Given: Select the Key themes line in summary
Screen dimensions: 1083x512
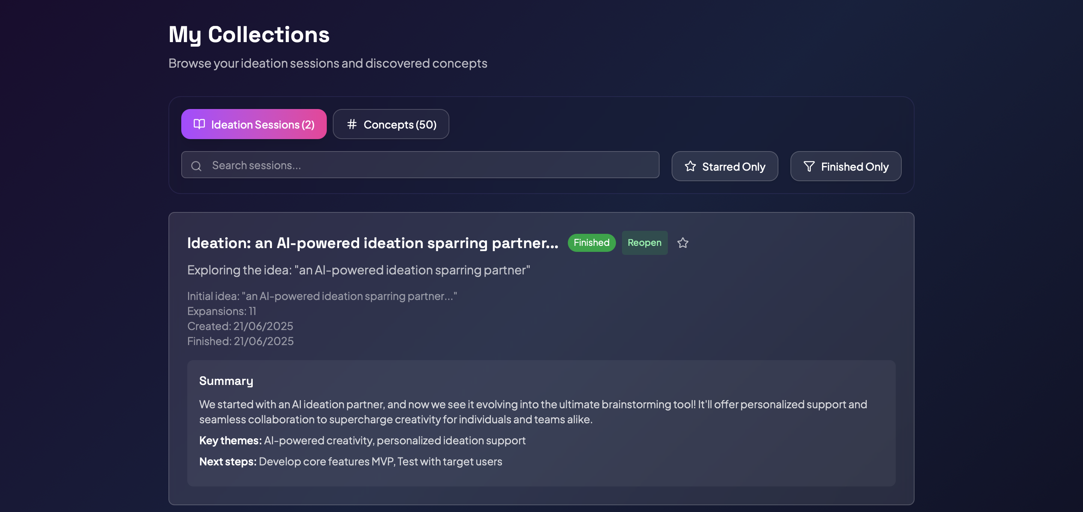Looking at the screenshot, I should coord(363,440).
